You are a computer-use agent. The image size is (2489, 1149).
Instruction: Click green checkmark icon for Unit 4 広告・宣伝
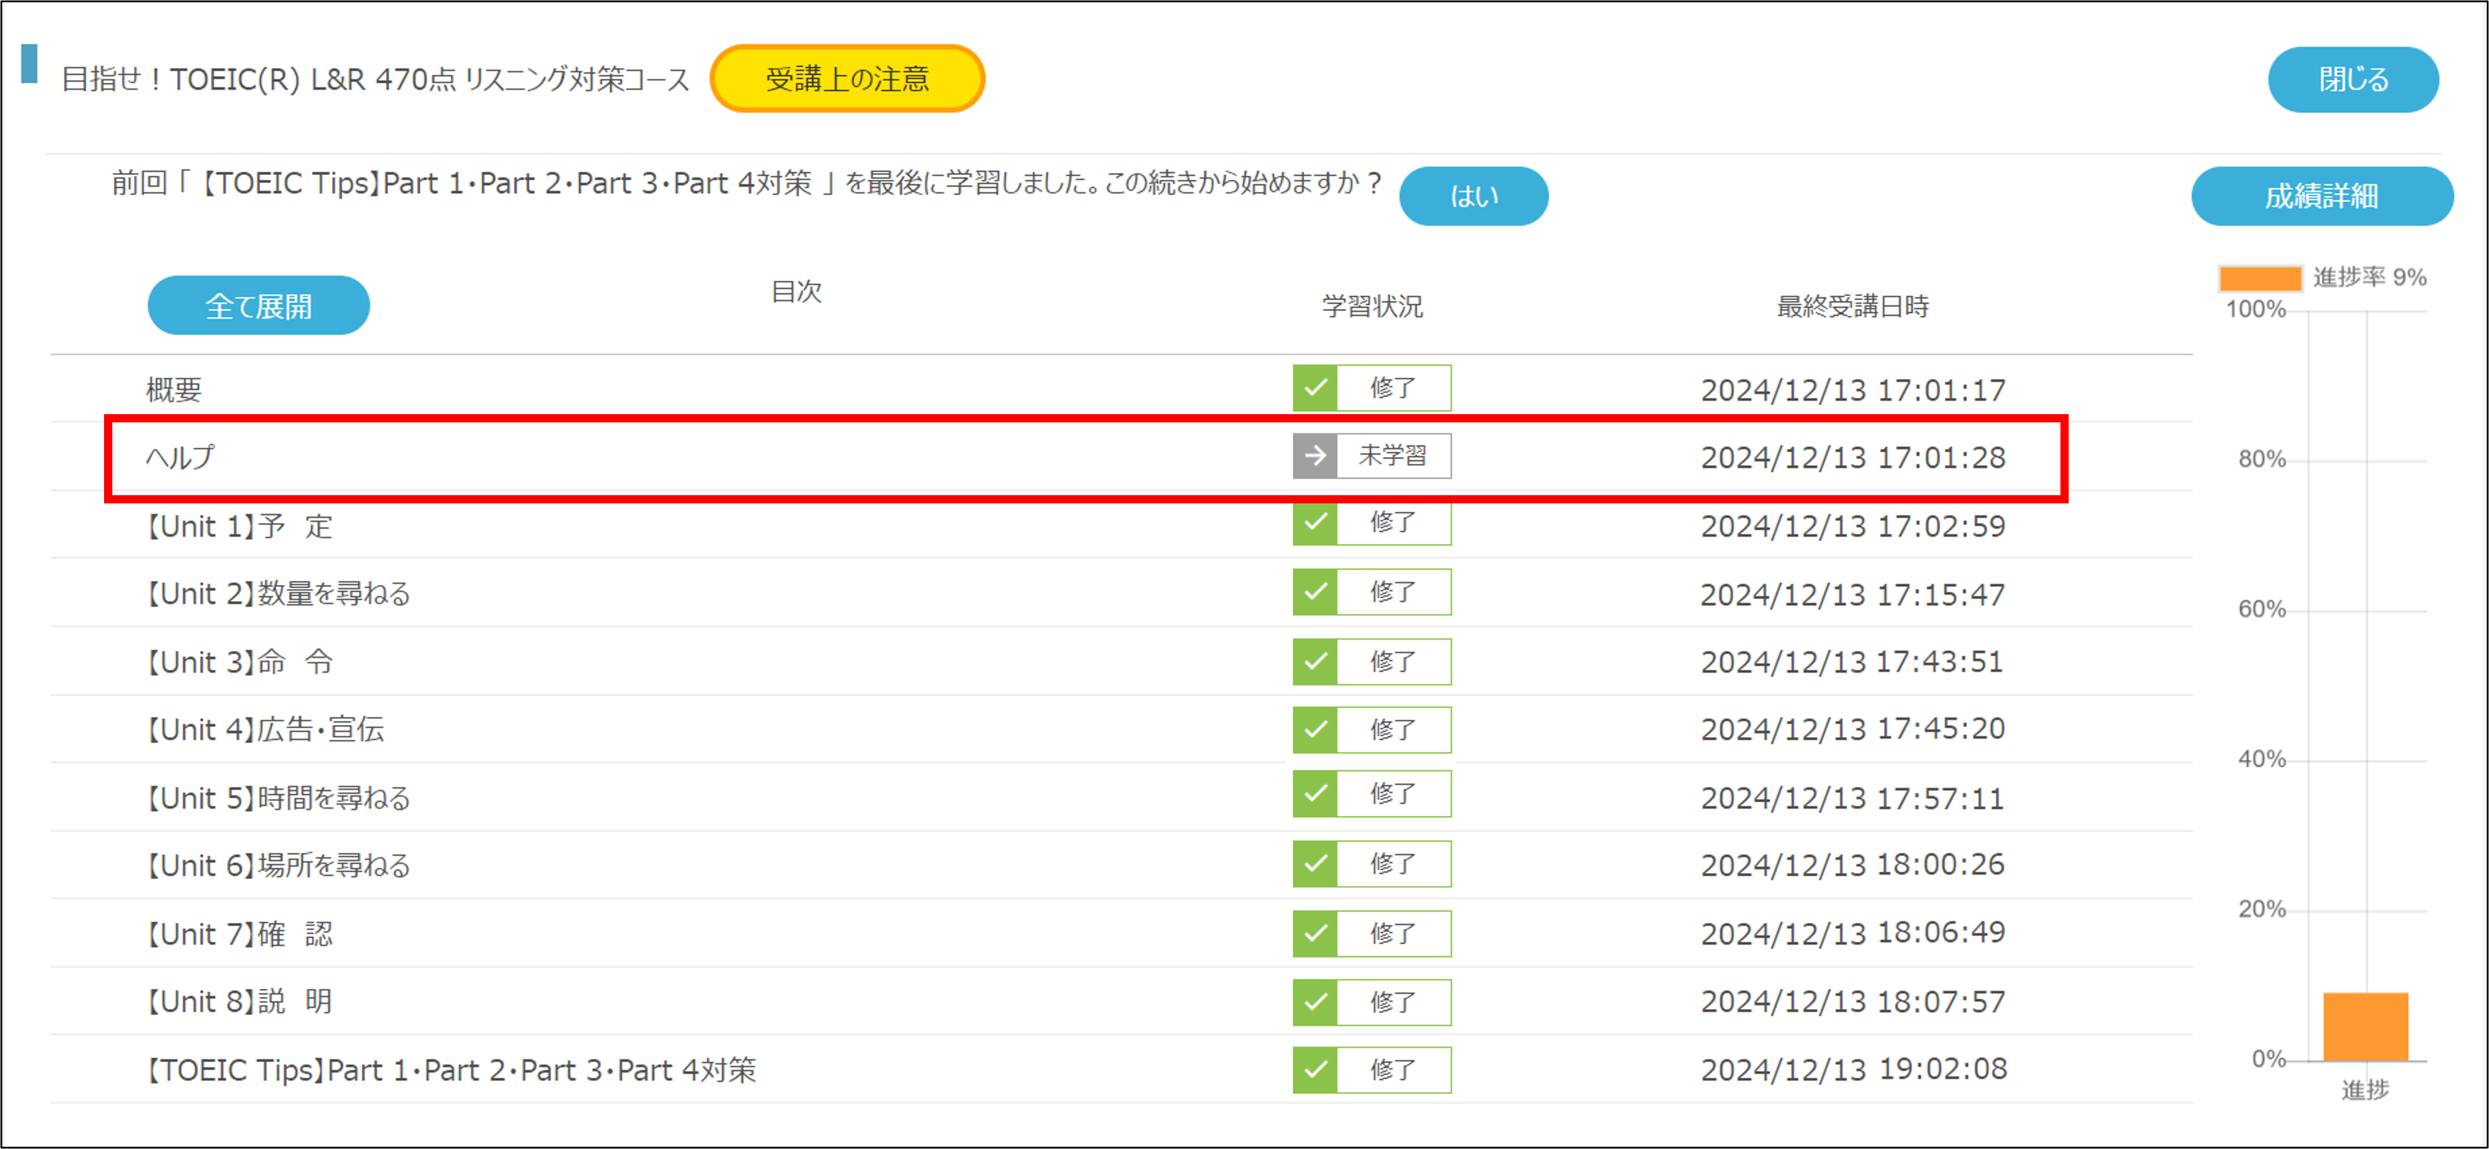click(1314, 729)
